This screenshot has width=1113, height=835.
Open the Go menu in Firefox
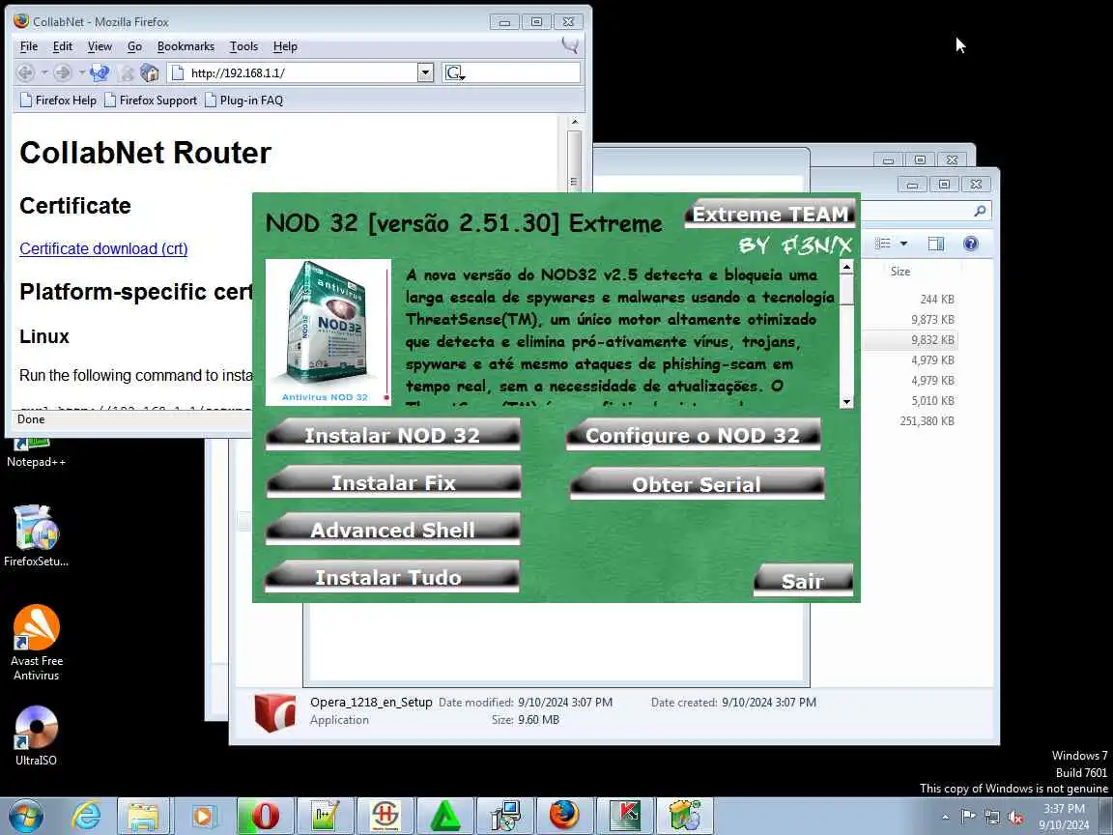[x=135, y=46]
